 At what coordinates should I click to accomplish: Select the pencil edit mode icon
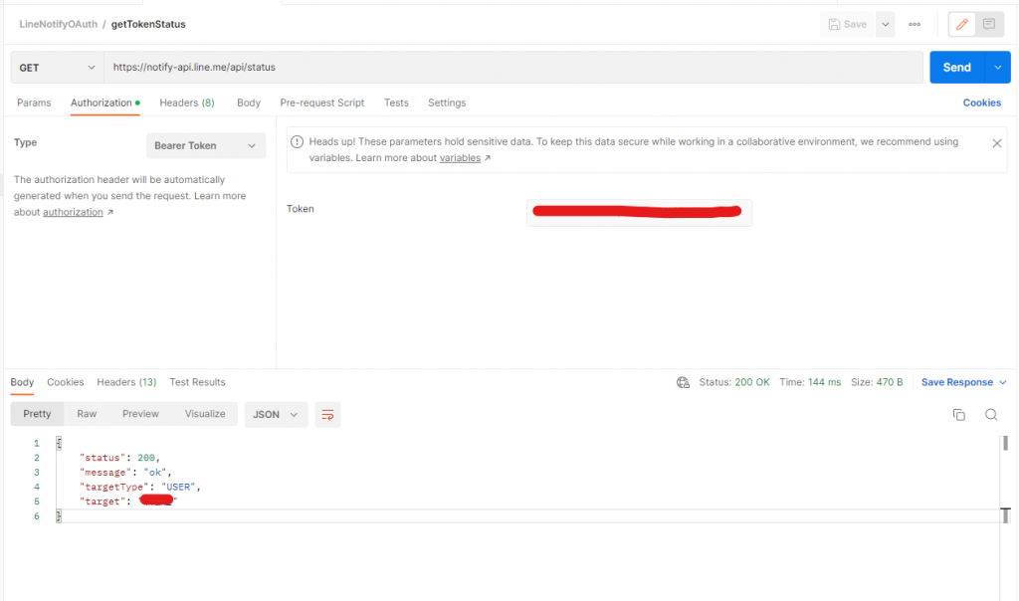click(x=962, y=24)
